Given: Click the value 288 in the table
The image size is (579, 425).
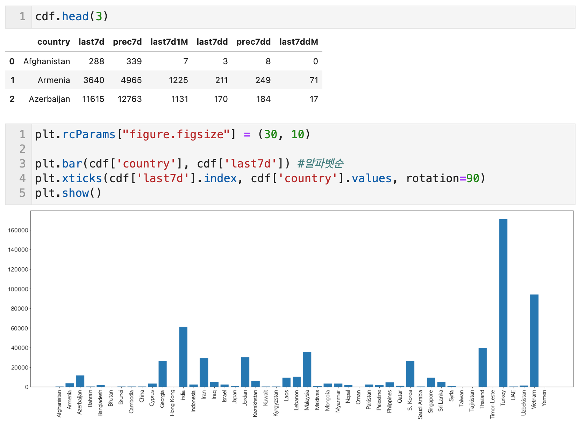Looking at the screenshot, I should coord(96,61).
